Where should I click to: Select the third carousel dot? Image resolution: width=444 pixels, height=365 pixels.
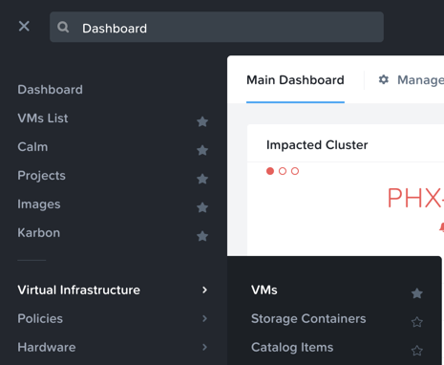point(295,171)
